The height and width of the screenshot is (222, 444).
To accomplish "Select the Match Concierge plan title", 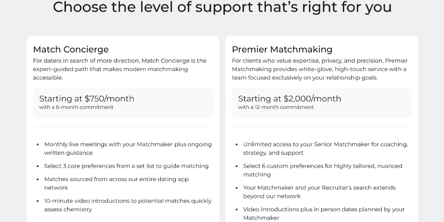I will click(x=71, y=49).
